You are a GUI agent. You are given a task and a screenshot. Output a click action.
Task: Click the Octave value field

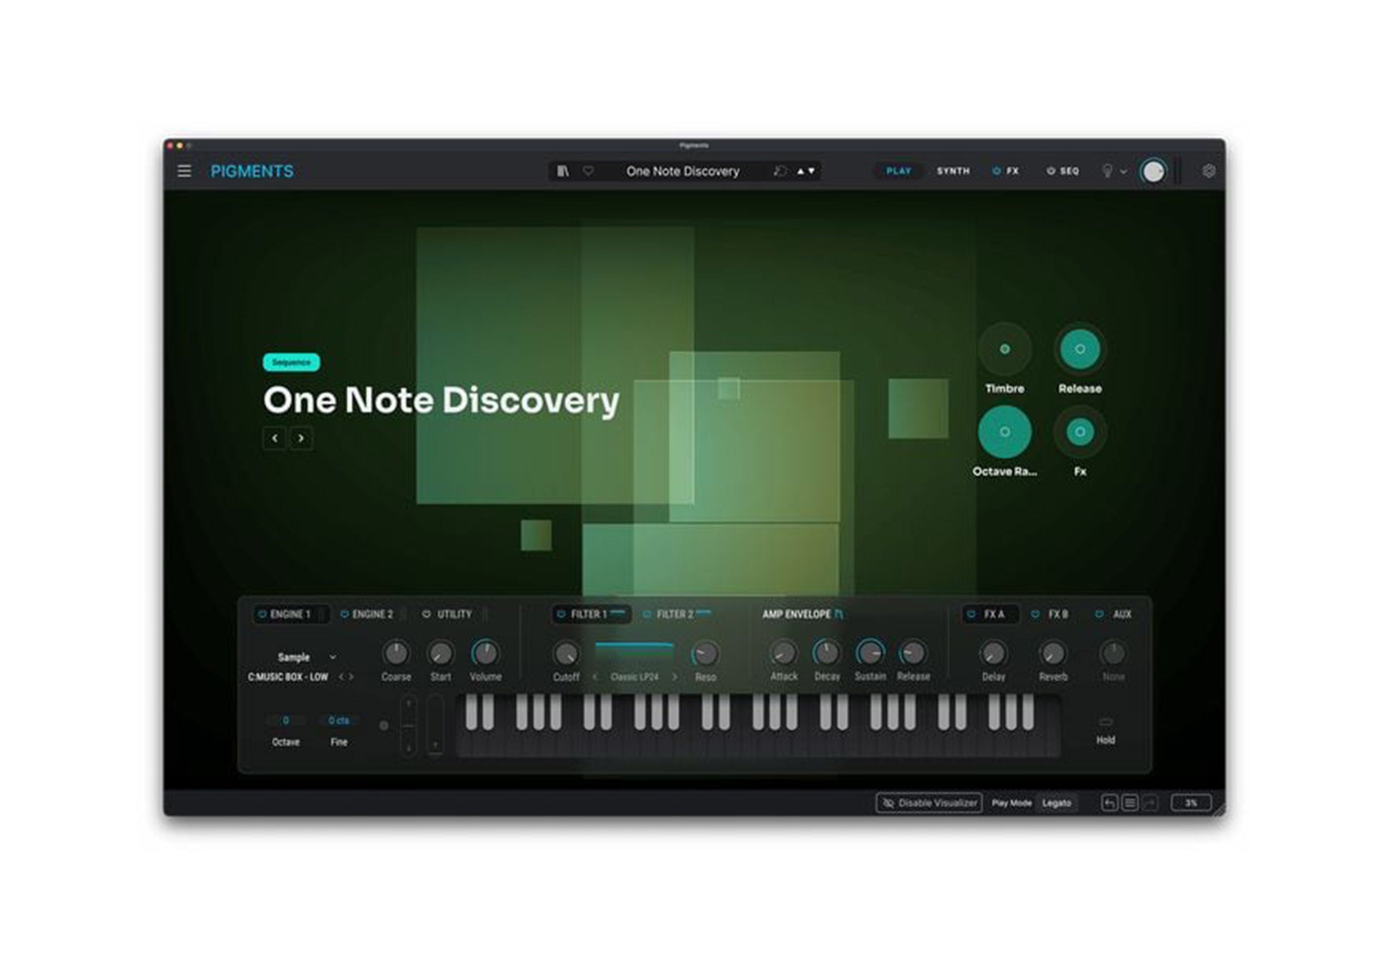286,720
